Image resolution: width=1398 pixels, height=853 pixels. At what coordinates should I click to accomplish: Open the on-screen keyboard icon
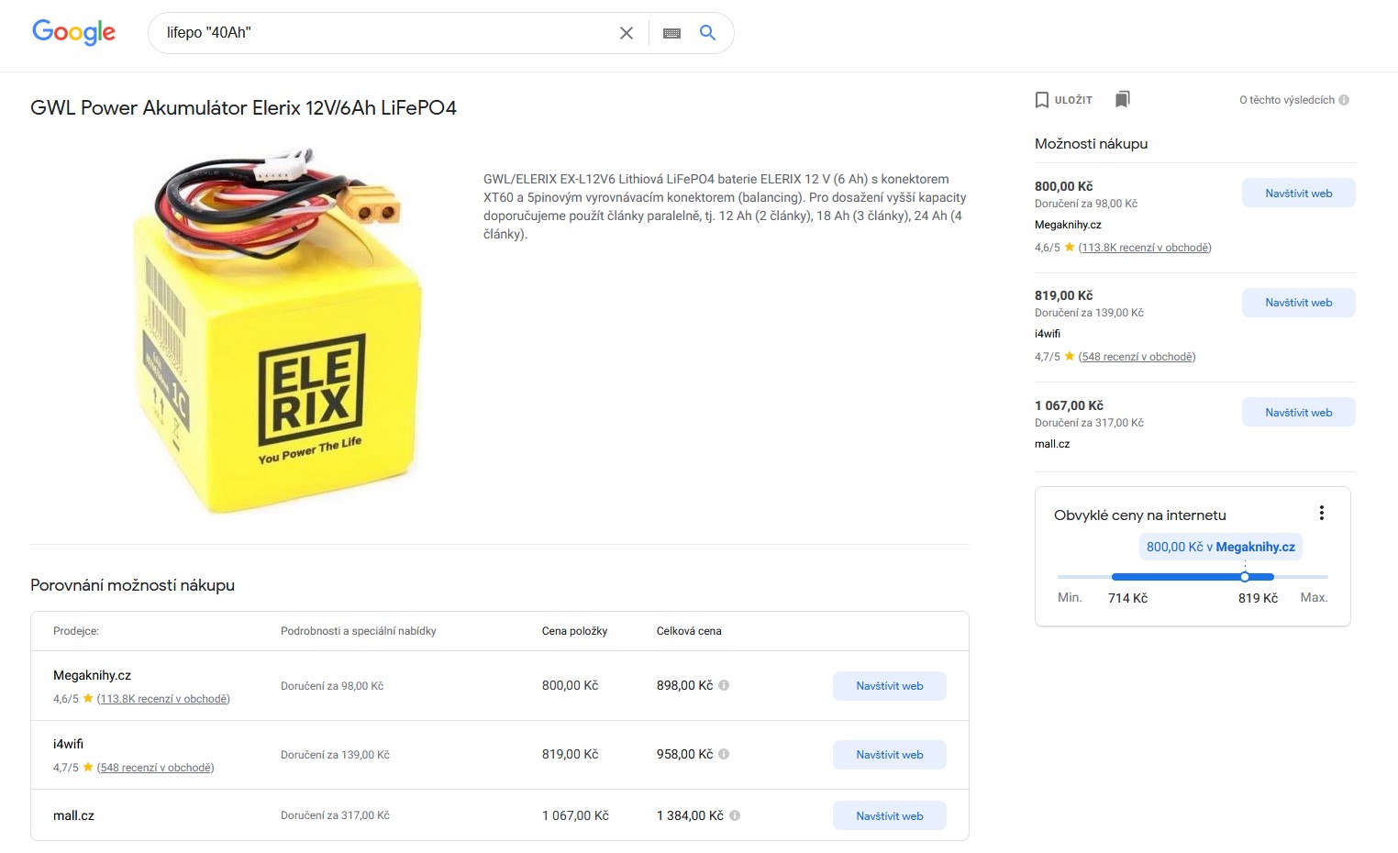671,33
